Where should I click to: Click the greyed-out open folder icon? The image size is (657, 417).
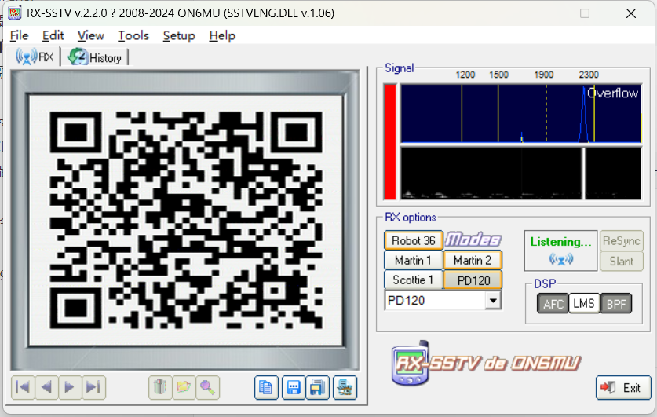click(184, 387)
